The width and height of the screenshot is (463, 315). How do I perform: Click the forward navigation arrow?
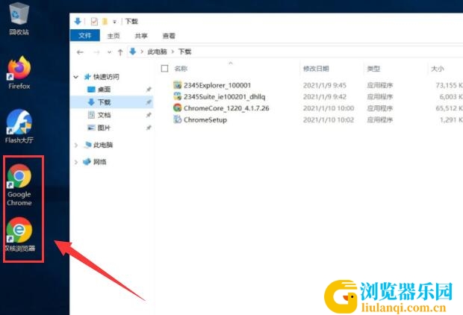[x=96, y=52]
